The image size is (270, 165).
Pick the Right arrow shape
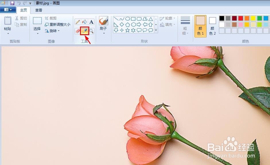point(139,25)
